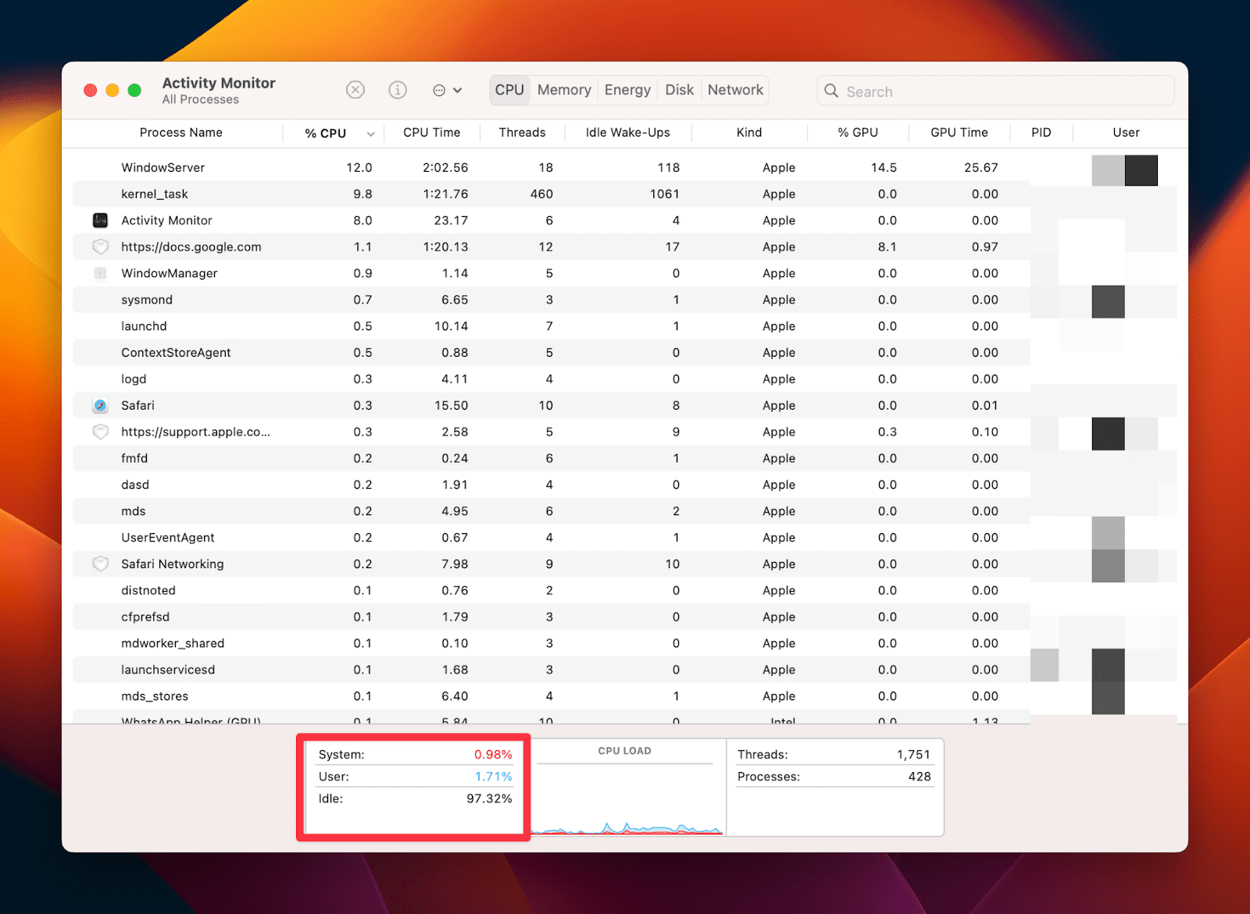The width and height of the screenshot is (1250, 914).
Task: Click the support.apple.com page icon
Action: (100, 432)
